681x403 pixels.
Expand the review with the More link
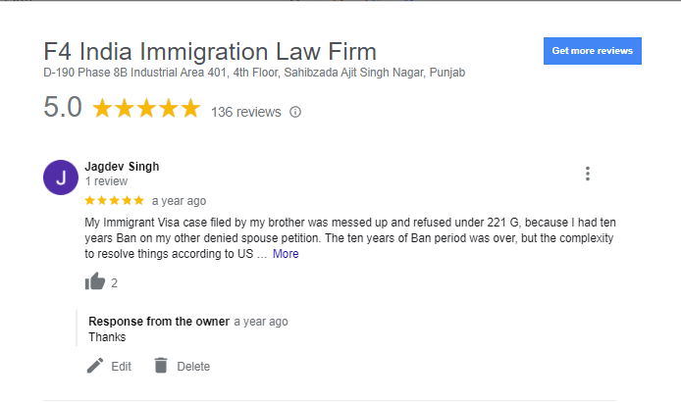pos(286,254)
